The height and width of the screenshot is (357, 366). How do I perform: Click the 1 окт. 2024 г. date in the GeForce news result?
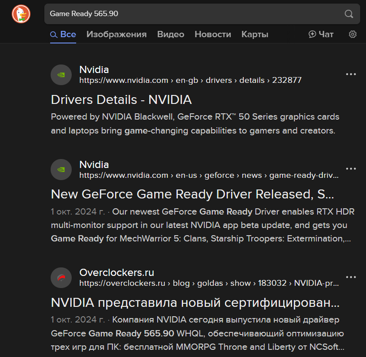click(x=78, y=211)
